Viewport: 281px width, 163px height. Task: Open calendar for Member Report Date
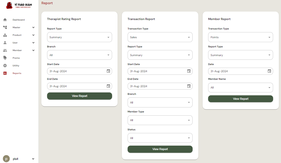269,71
